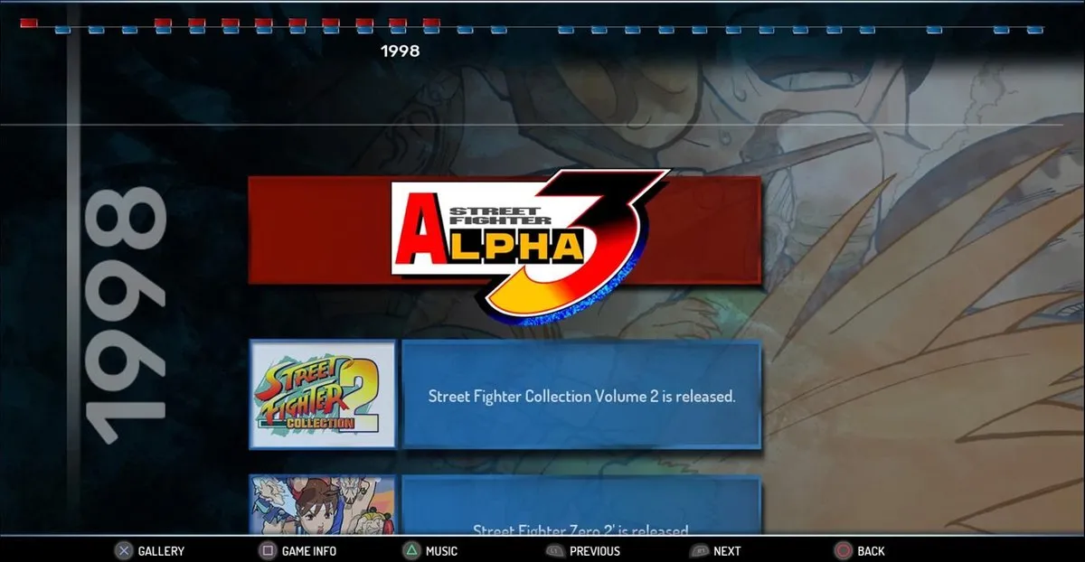Click the L1 icon for Previous
This screenshot has width=1085, height=562.
pos(555,550)
